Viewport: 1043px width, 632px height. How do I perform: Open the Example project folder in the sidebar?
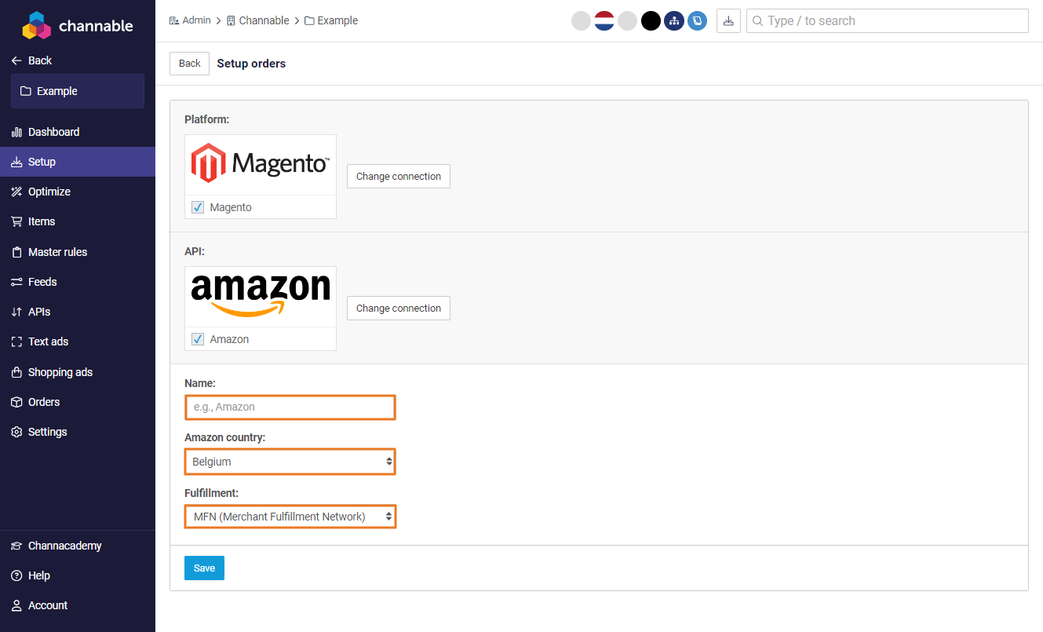[78, 91]
